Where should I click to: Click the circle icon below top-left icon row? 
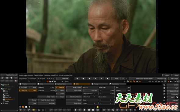[16, 81]
